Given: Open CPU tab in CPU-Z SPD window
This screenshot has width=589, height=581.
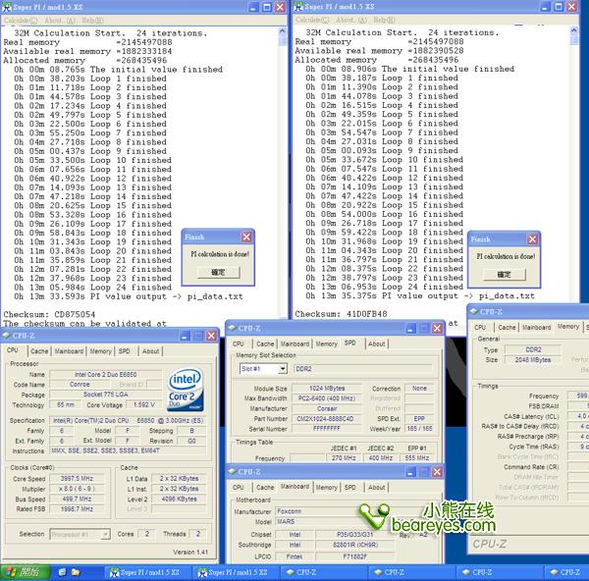Looking at the screenshot, I should (239, 343).
